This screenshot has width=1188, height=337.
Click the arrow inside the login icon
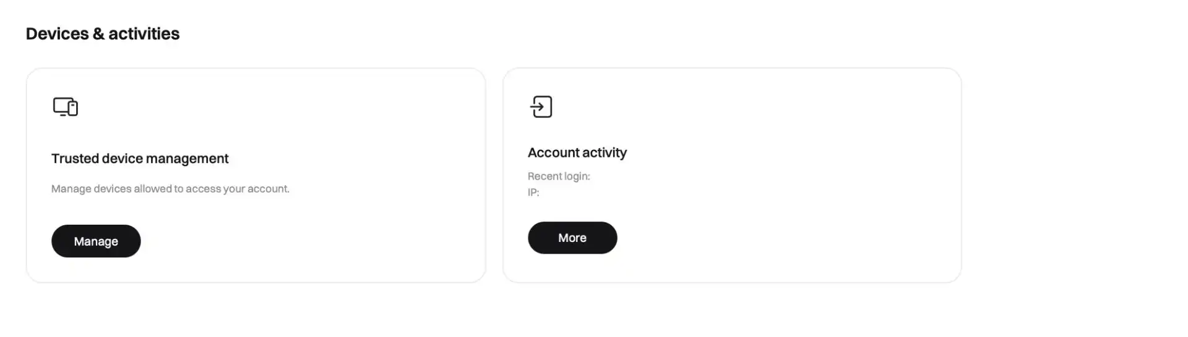click(537, 107)
